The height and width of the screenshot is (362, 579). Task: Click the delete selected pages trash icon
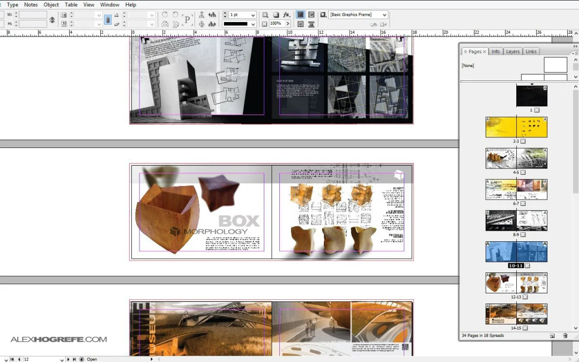(x=565, y=336)
